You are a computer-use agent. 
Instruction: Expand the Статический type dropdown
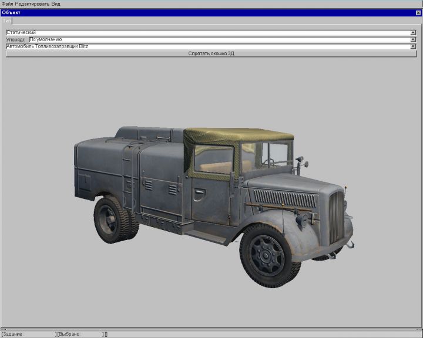[x=413, y=32]
